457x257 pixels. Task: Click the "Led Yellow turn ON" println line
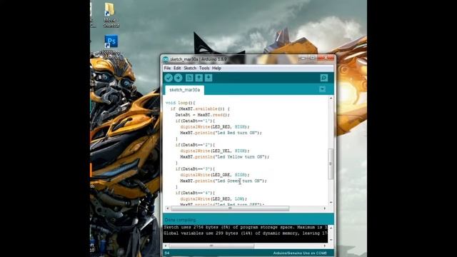(224, 157)
